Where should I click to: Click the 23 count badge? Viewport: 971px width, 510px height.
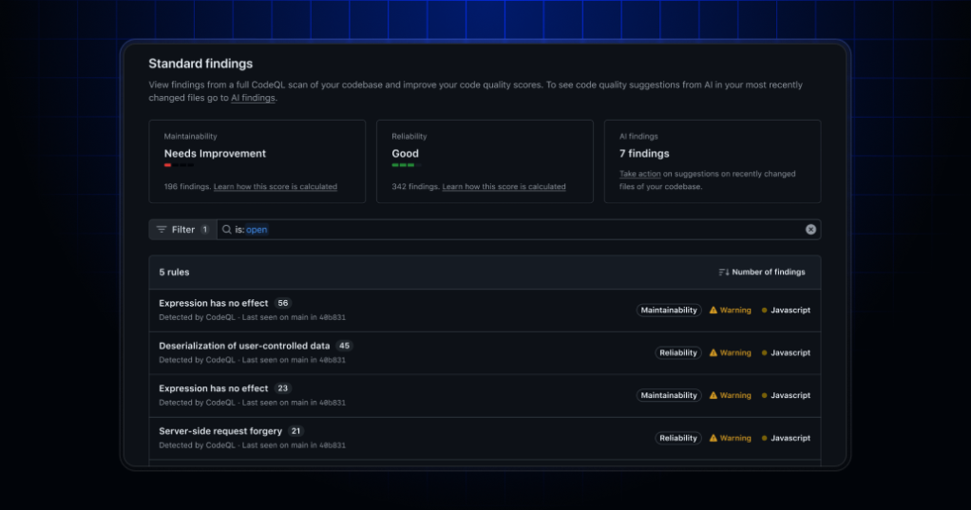(x=283, y=388)
